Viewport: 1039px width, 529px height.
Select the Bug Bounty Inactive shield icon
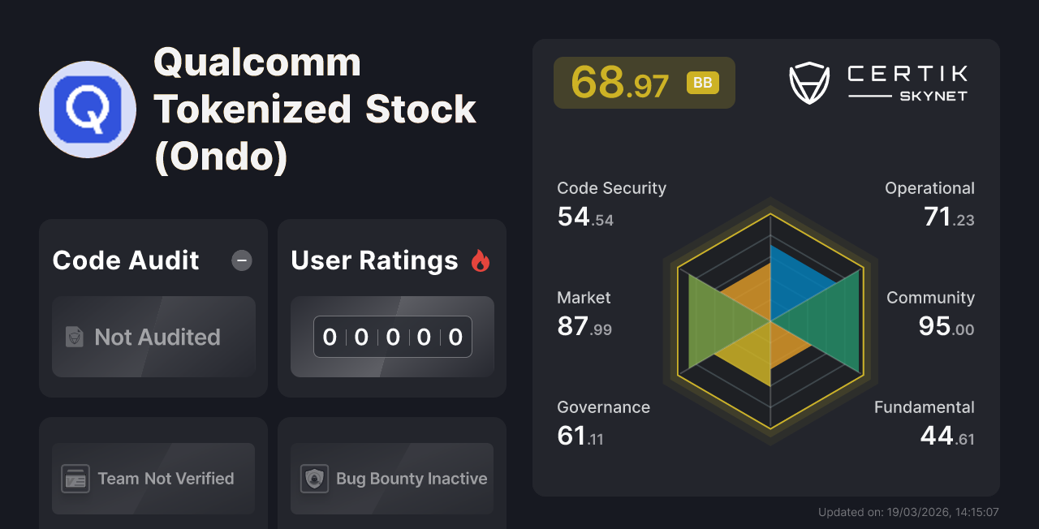point(313,479)
